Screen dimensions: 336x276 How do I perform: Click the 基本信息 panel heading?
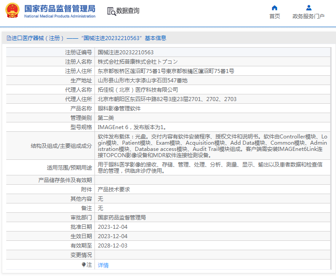tap(156, 38)
